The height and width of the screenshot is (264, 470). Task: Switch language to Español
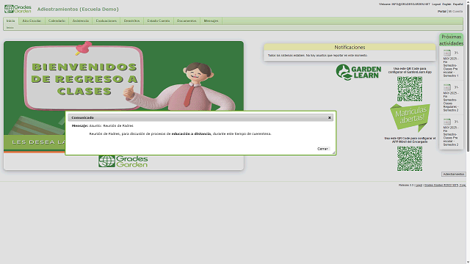458,4
